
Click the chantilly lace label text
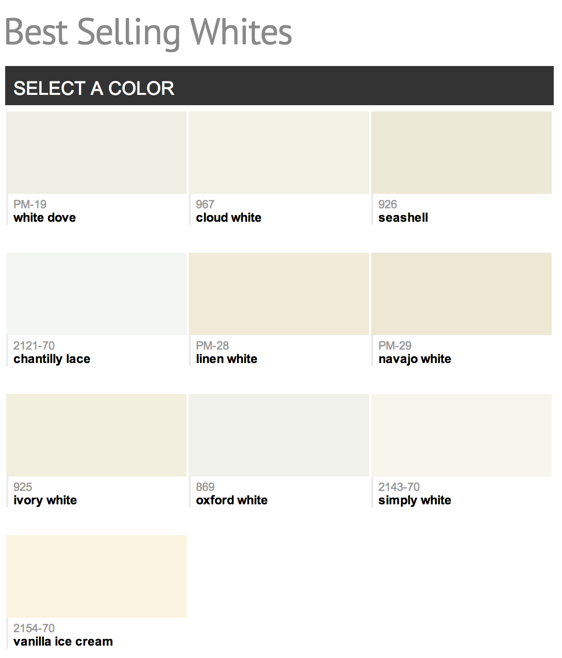point(52,359)
